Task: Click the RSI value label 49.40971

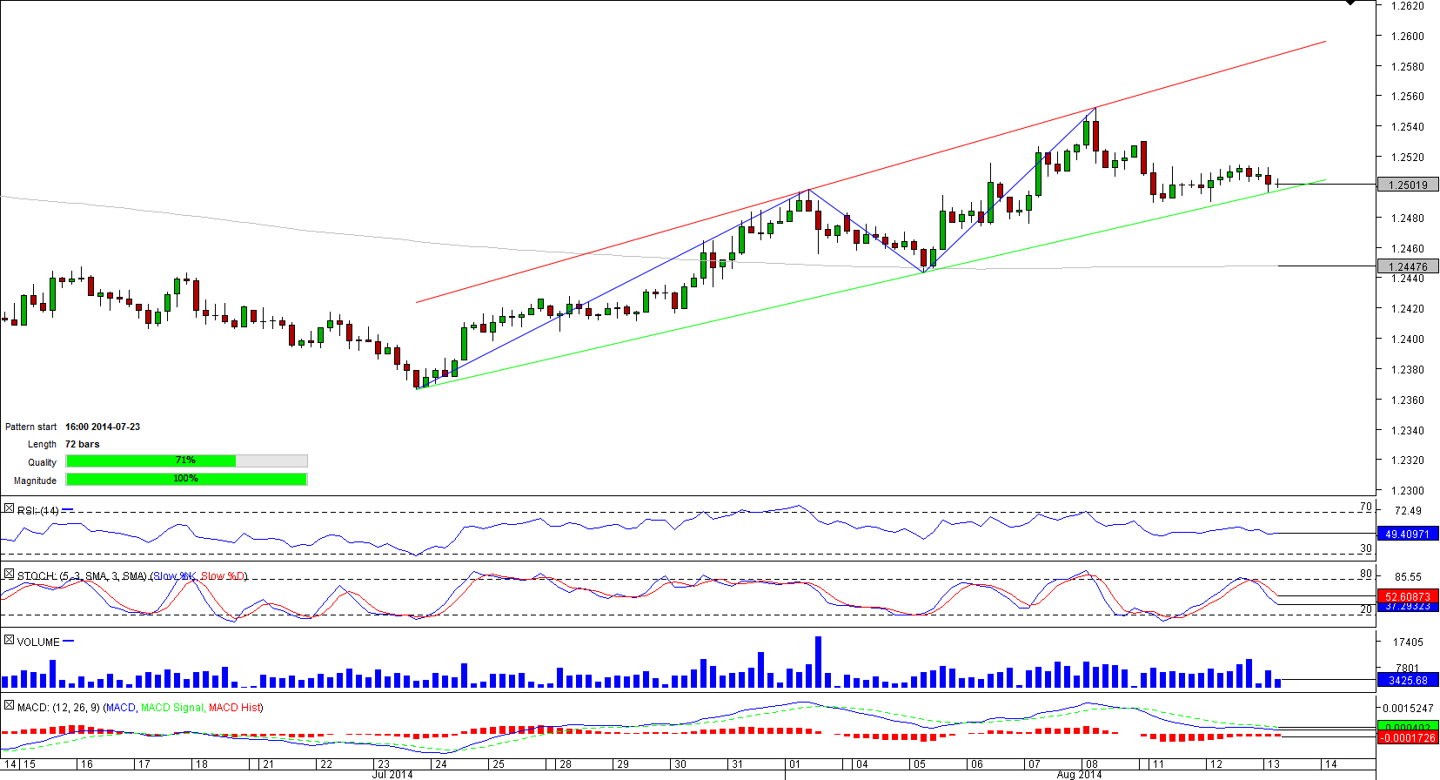Action: 1408,534
